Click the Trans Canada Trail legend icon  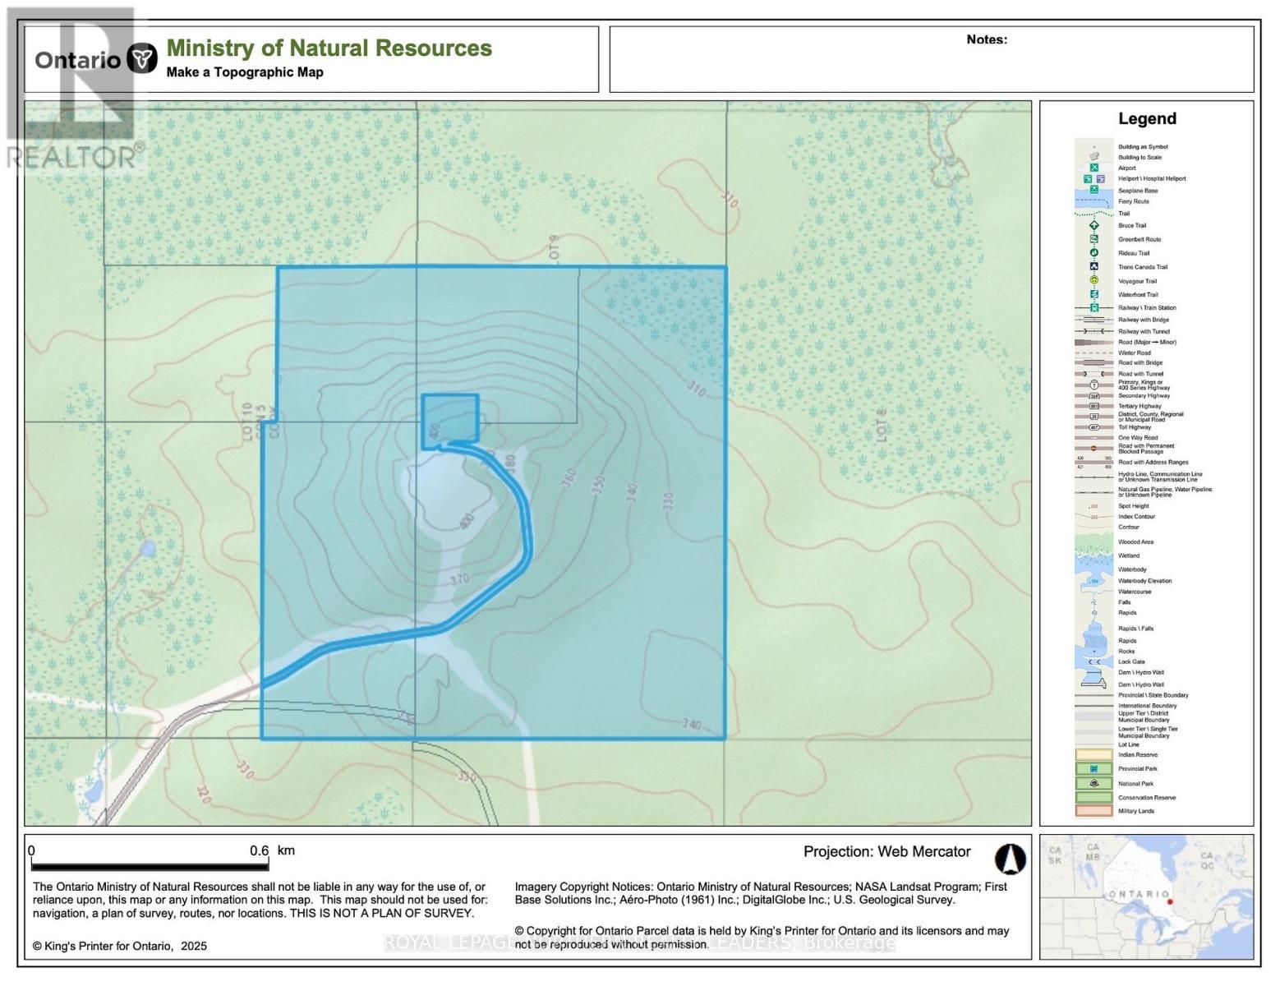click(1094, 266)
